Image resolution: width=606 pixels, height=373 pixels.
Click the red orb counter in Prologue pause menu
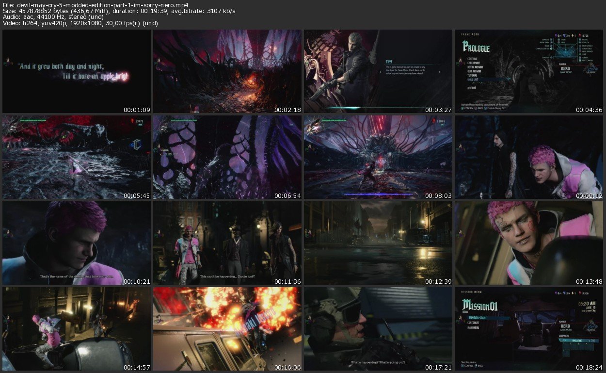point(585,35)
